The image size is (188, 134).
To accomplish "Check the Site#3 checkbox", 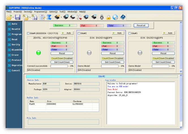I will [130, 33].
